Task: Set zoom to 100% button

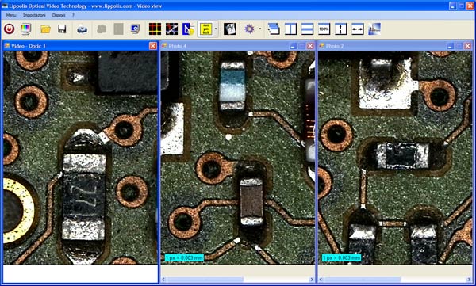Action: point(324,29)
